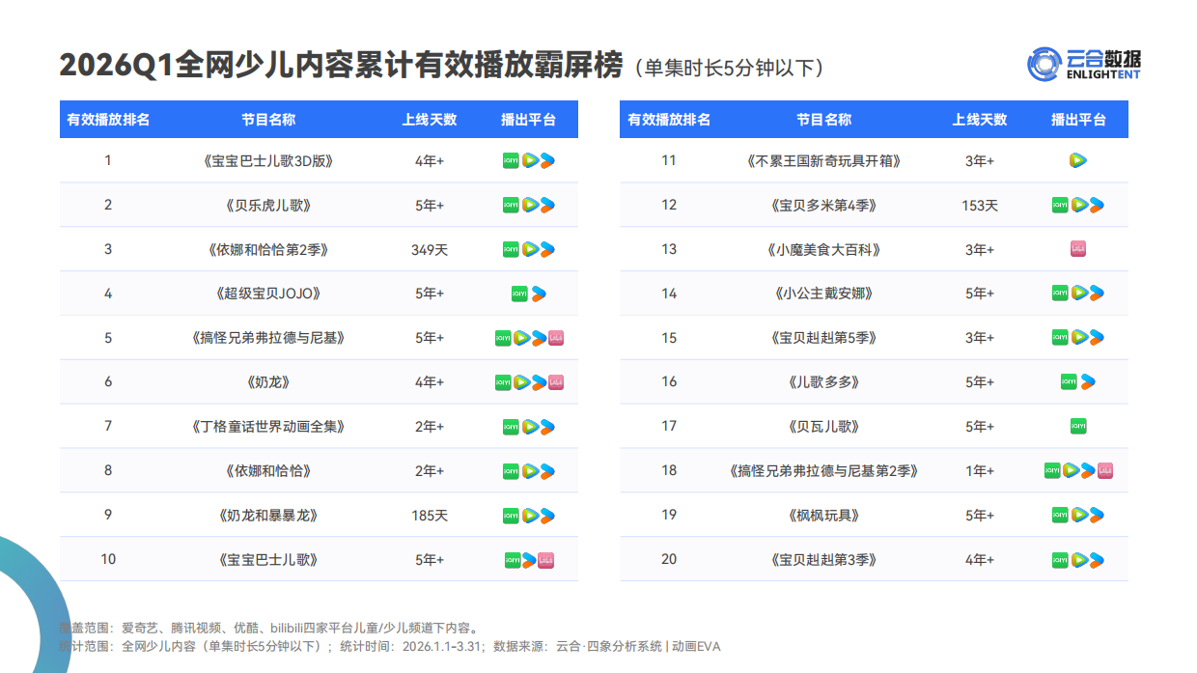Click the 153天 online days value
Viewport: 1197px width, 673px height.
click(980, 205)
